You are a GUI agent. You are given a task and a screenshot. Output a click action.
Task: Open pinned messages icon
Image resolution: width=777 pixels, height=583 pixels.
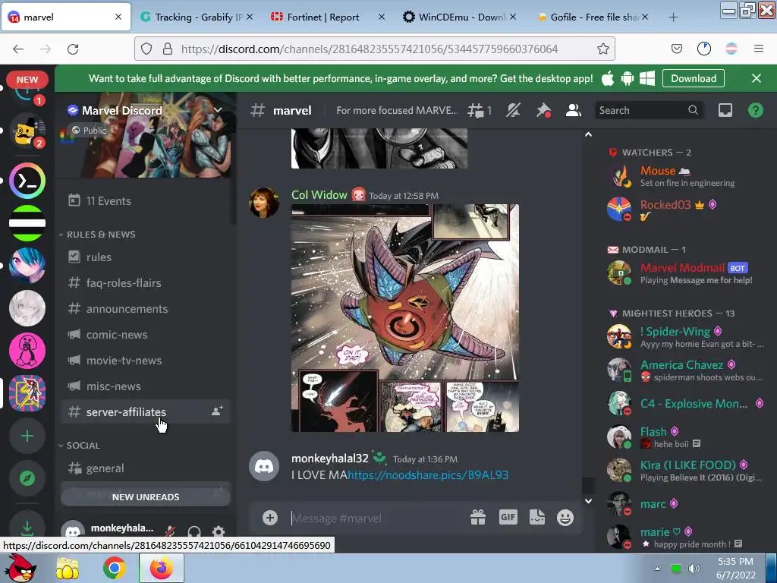pyautogui.click(x=543, y=110)
